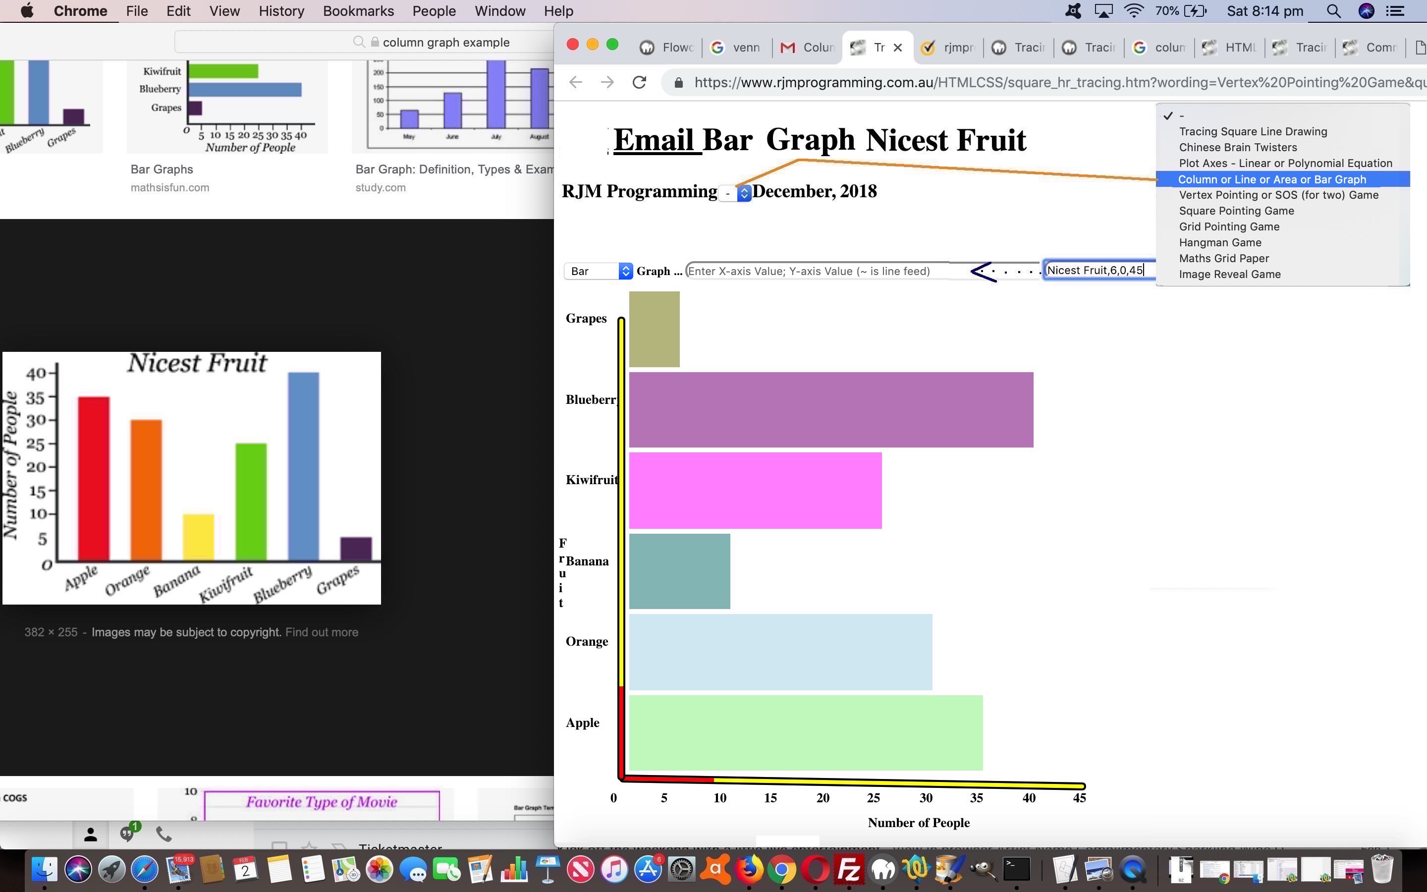The image size is (1427, 892).
Task: Select Column or Line or Area or Bar Graph
Action: [1271, 179]
